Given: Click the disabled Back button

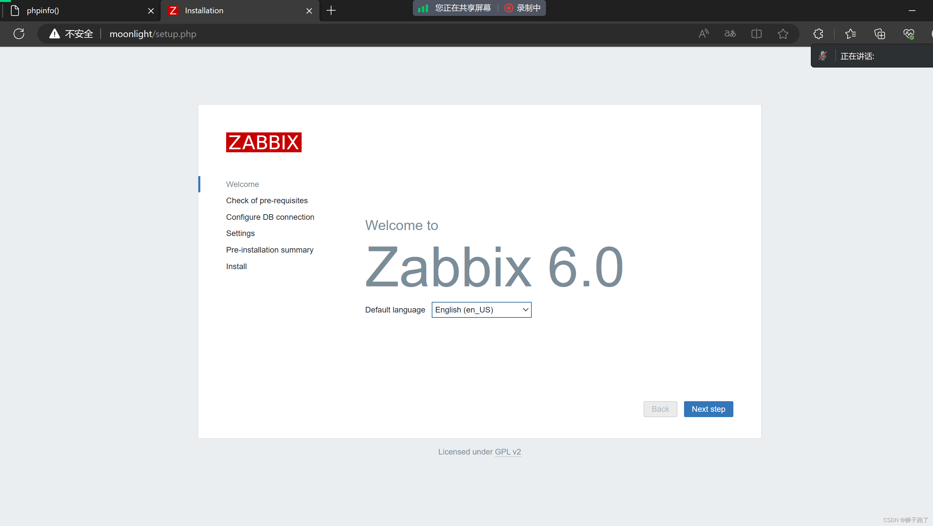Looking at the screenshot, I should coord(660,409).
